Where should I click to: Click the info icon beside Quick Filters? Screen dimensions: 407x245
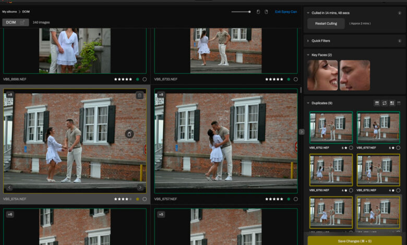400,41
